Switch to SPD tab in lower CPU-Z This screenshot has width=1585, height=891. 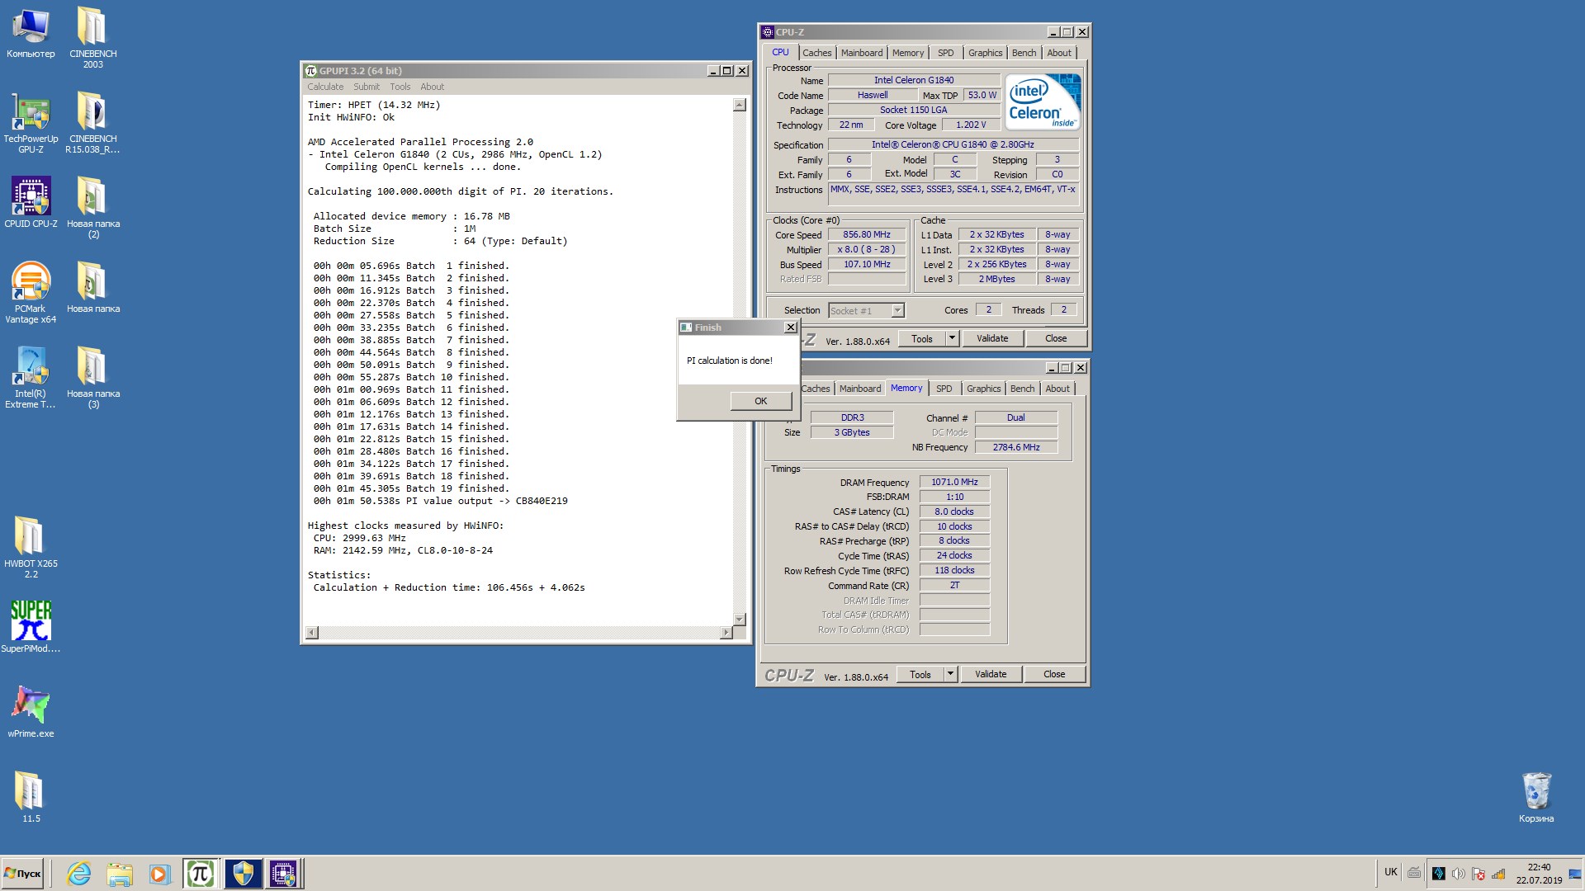944,389
